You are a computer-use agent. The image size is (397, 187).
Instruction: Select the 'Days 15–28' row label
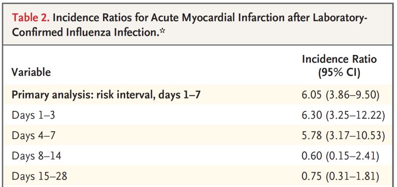pos(39,176)
